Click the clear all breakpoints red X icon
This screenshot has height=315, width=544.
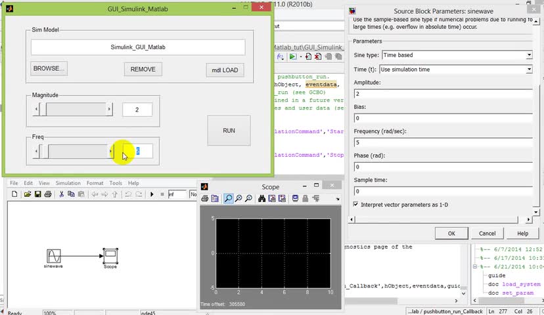(x=318, y=56)
